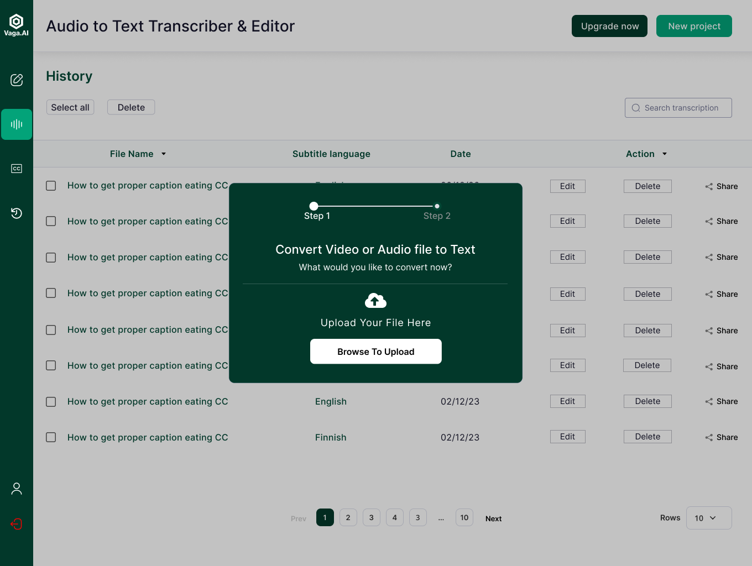The image size is (752, 566).
Task: Click the Subtitle language column header
Action: pyautogui.click(x=331, y=154)
